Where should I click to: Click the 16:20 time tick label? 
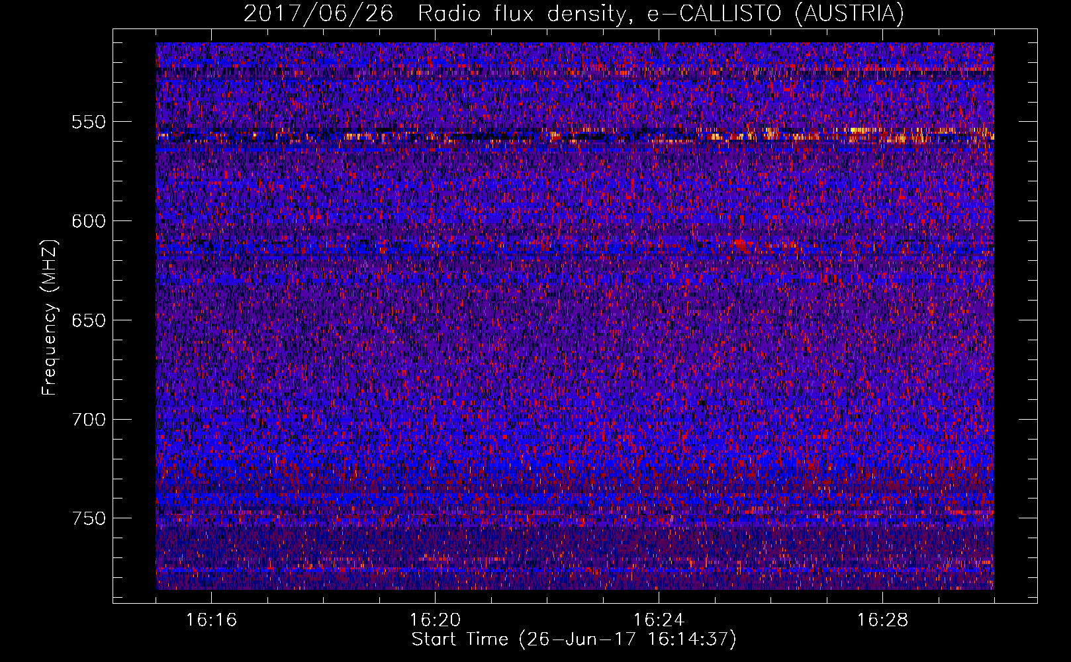pyautogui.click(x=435, y=620)
